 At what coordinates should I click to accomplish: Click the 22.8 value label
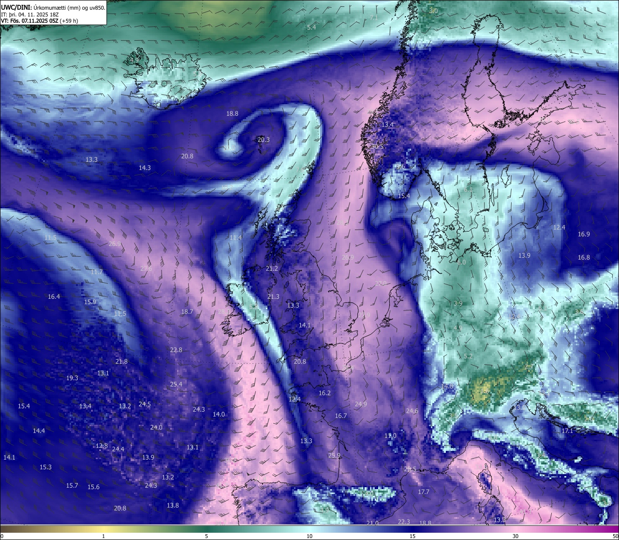(x=176, y=350)
